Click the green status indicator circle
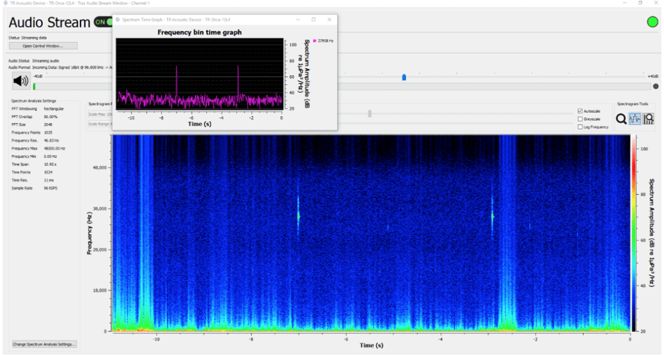This screenshot has width=664, height=356. click(x=652, y=23)
